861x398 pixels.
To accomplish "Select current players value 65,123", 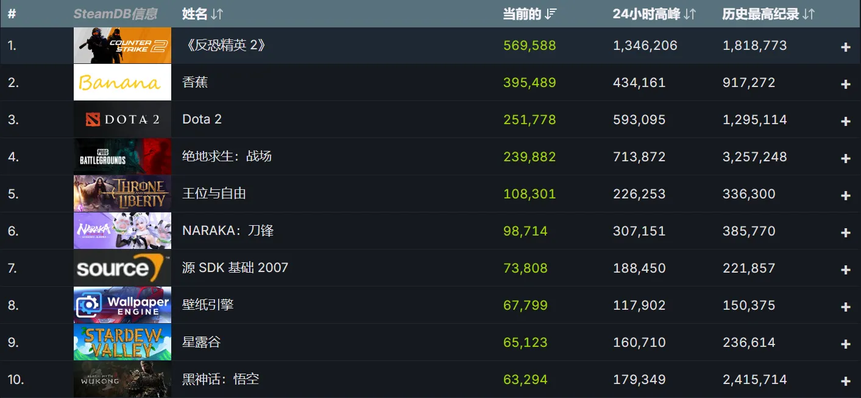I will coord(525,343).
